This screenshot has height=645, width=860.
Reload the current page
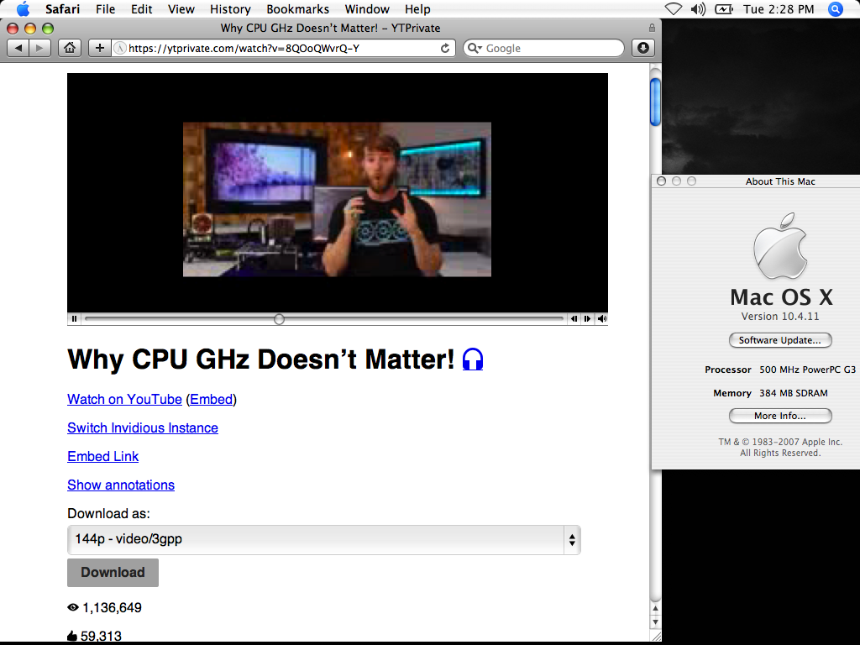(445, 48)
